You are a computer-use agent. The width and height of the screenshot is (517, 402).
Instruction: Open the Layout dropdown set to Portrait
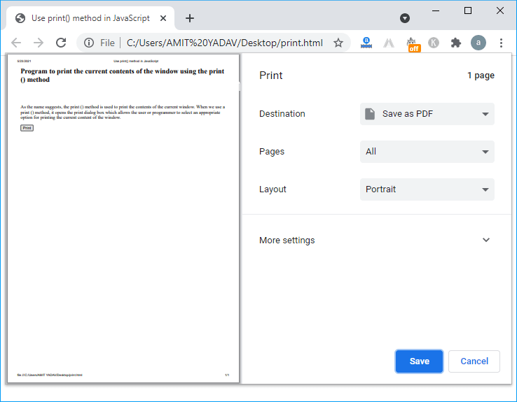pos(427,189)
